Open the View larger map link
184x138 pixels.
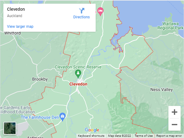click(20, 27)
